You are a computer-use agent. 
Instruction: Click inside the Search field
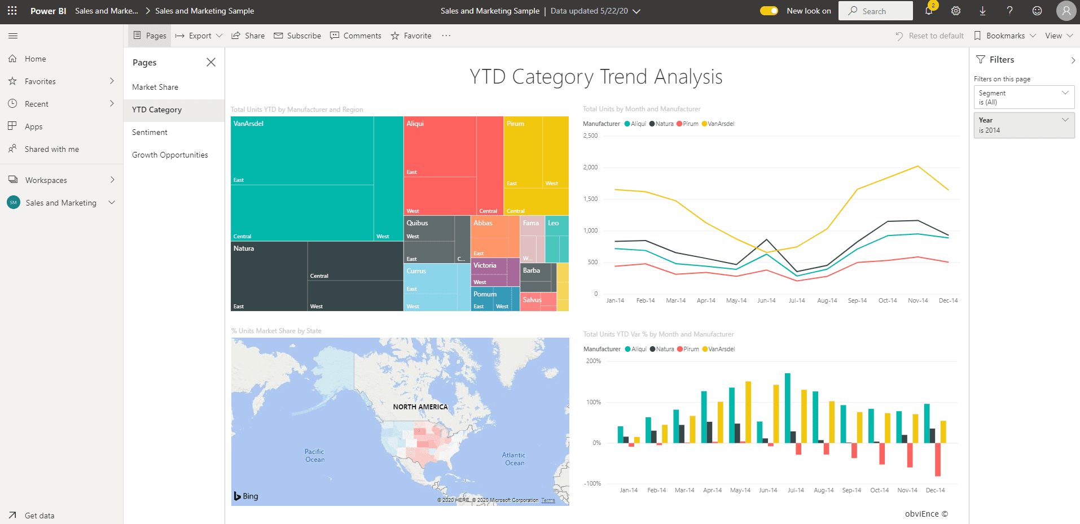[x=880, y=10]
